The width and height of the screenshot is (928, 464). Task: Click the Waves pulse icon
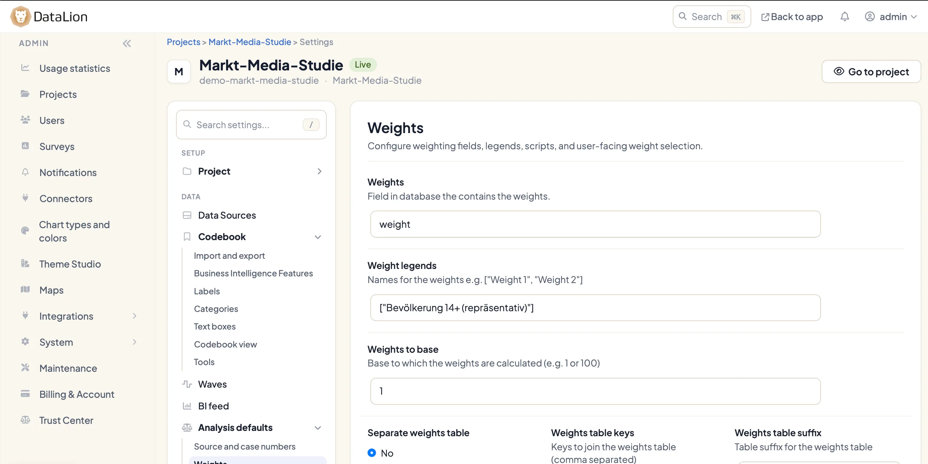[187, 384]
